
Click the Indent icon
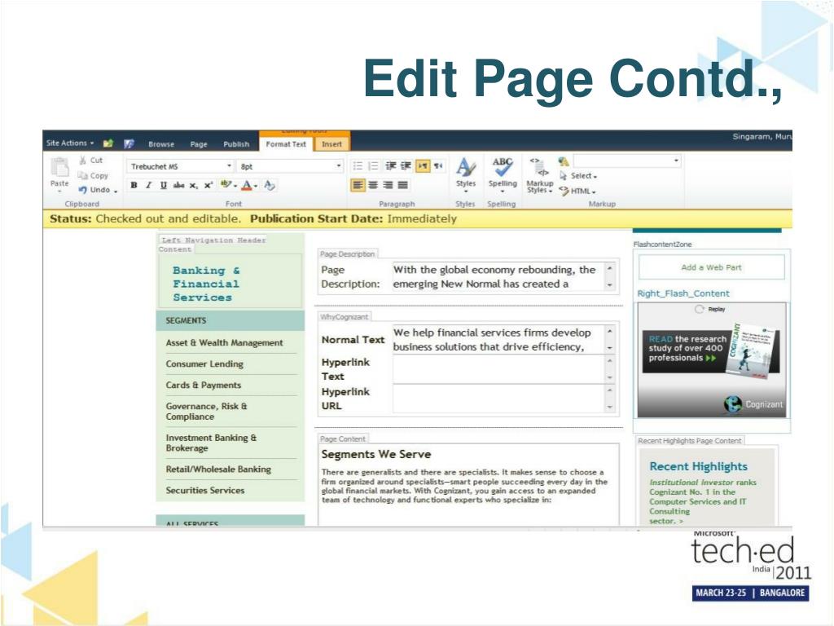point(406,166)
